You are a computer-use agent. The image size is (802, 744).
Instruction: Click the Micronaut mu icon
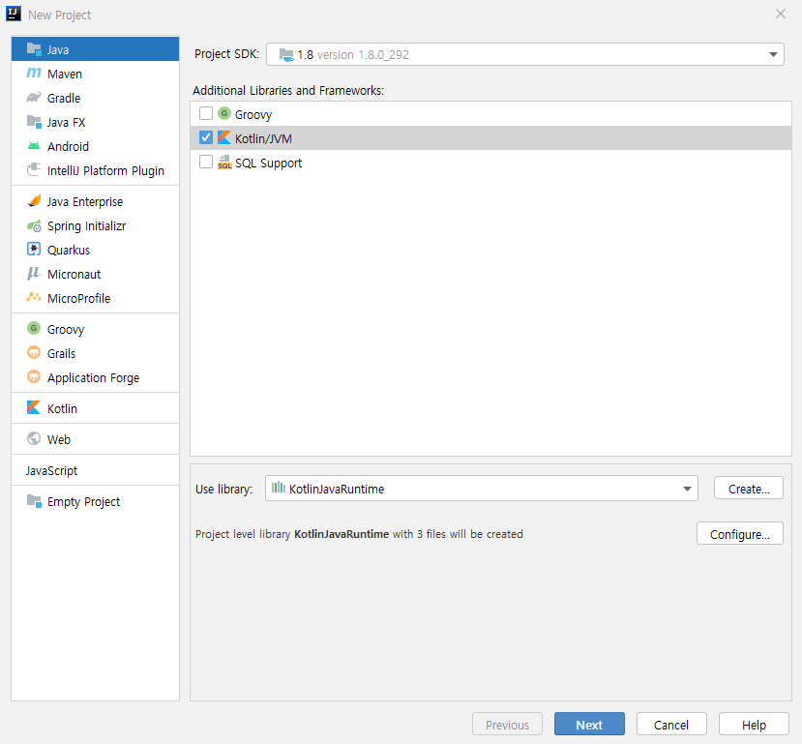click(34, 274)
